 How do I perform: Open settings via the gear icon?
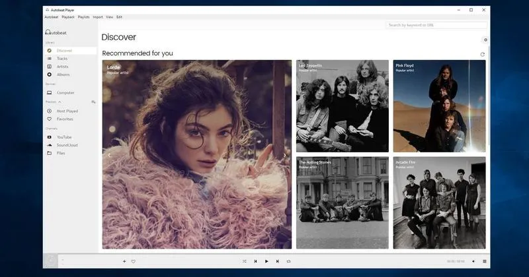coord(485,40)
